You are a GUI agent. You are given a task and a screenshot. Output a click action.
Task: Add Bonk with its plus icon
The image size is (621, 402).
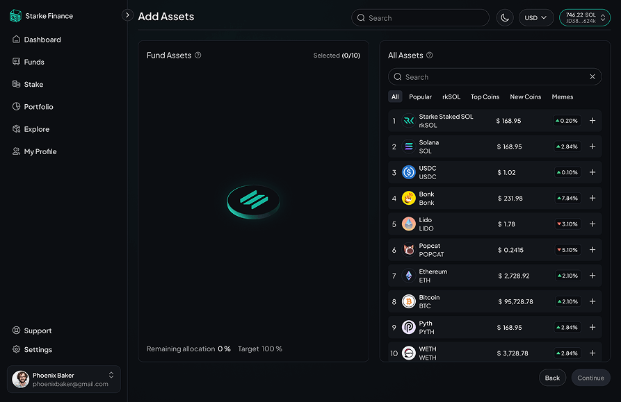[592, 198]
